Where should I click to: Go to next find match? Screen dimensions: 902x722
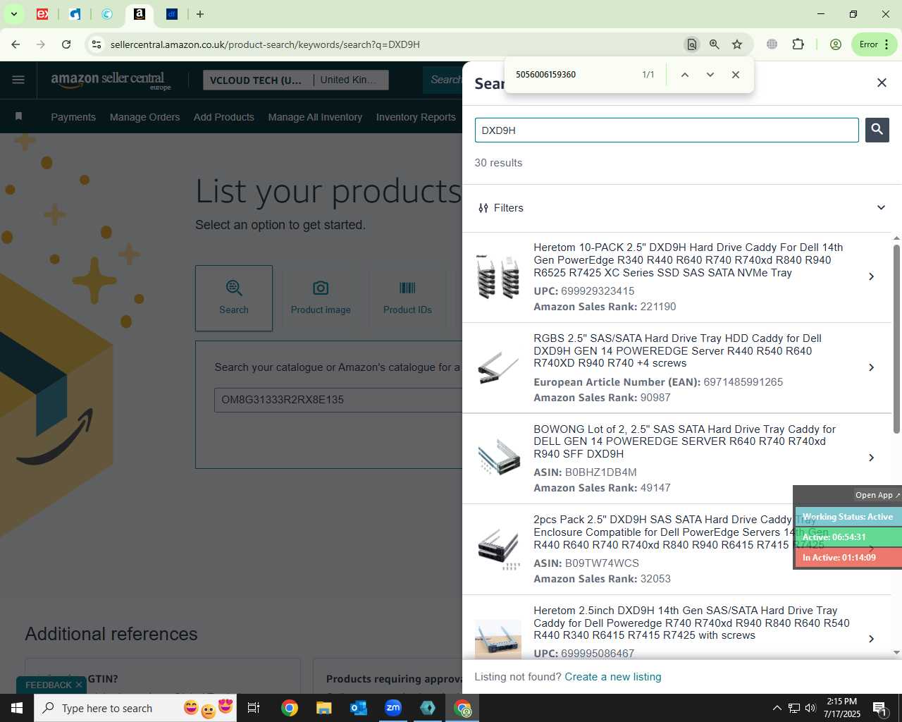point(710,75)
